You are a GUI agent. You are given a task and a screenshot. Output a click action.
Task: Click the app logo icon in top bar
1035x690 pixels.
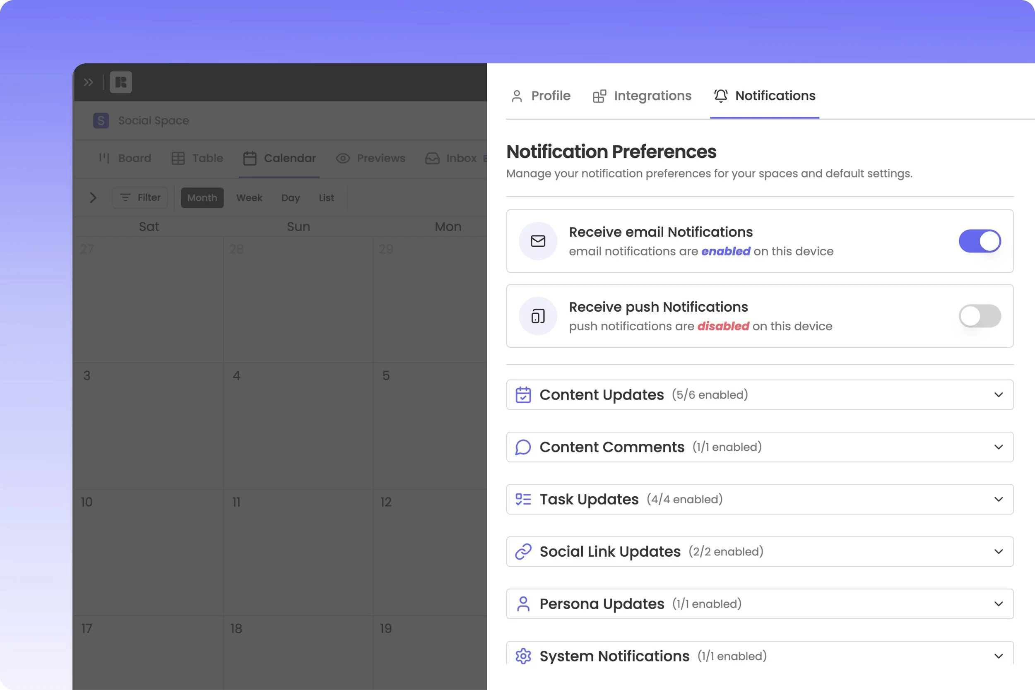(120, 82)
